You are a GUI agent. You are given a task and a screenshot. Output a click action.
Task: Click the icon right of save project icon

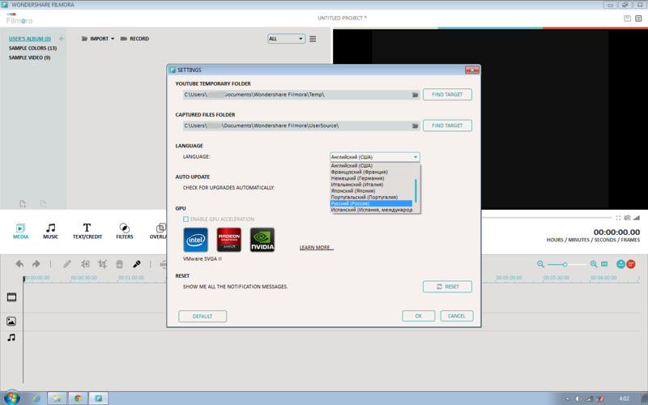638,18
